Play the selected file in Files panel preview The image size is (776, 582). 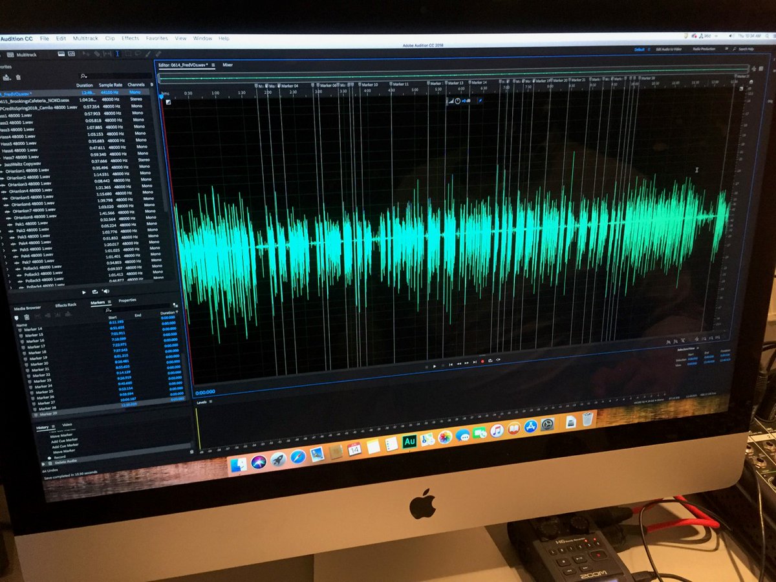click(84, 292)
